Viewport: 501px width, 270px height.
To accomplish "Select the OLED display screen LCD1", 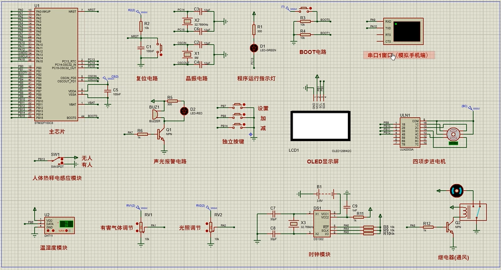I will point(320,126).
